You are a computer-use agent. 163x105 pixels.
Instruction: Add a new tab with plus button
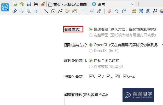tap(138, 4)
